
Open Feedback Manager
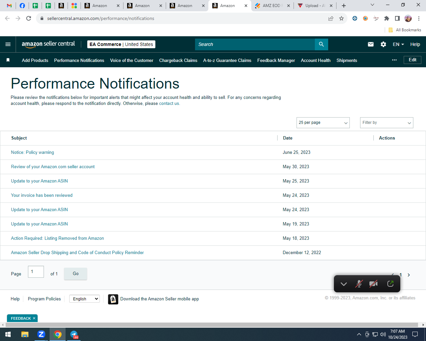click(276, 60)
